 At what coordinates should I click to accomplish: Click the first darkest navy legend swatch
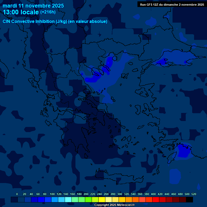click(14, 200)
